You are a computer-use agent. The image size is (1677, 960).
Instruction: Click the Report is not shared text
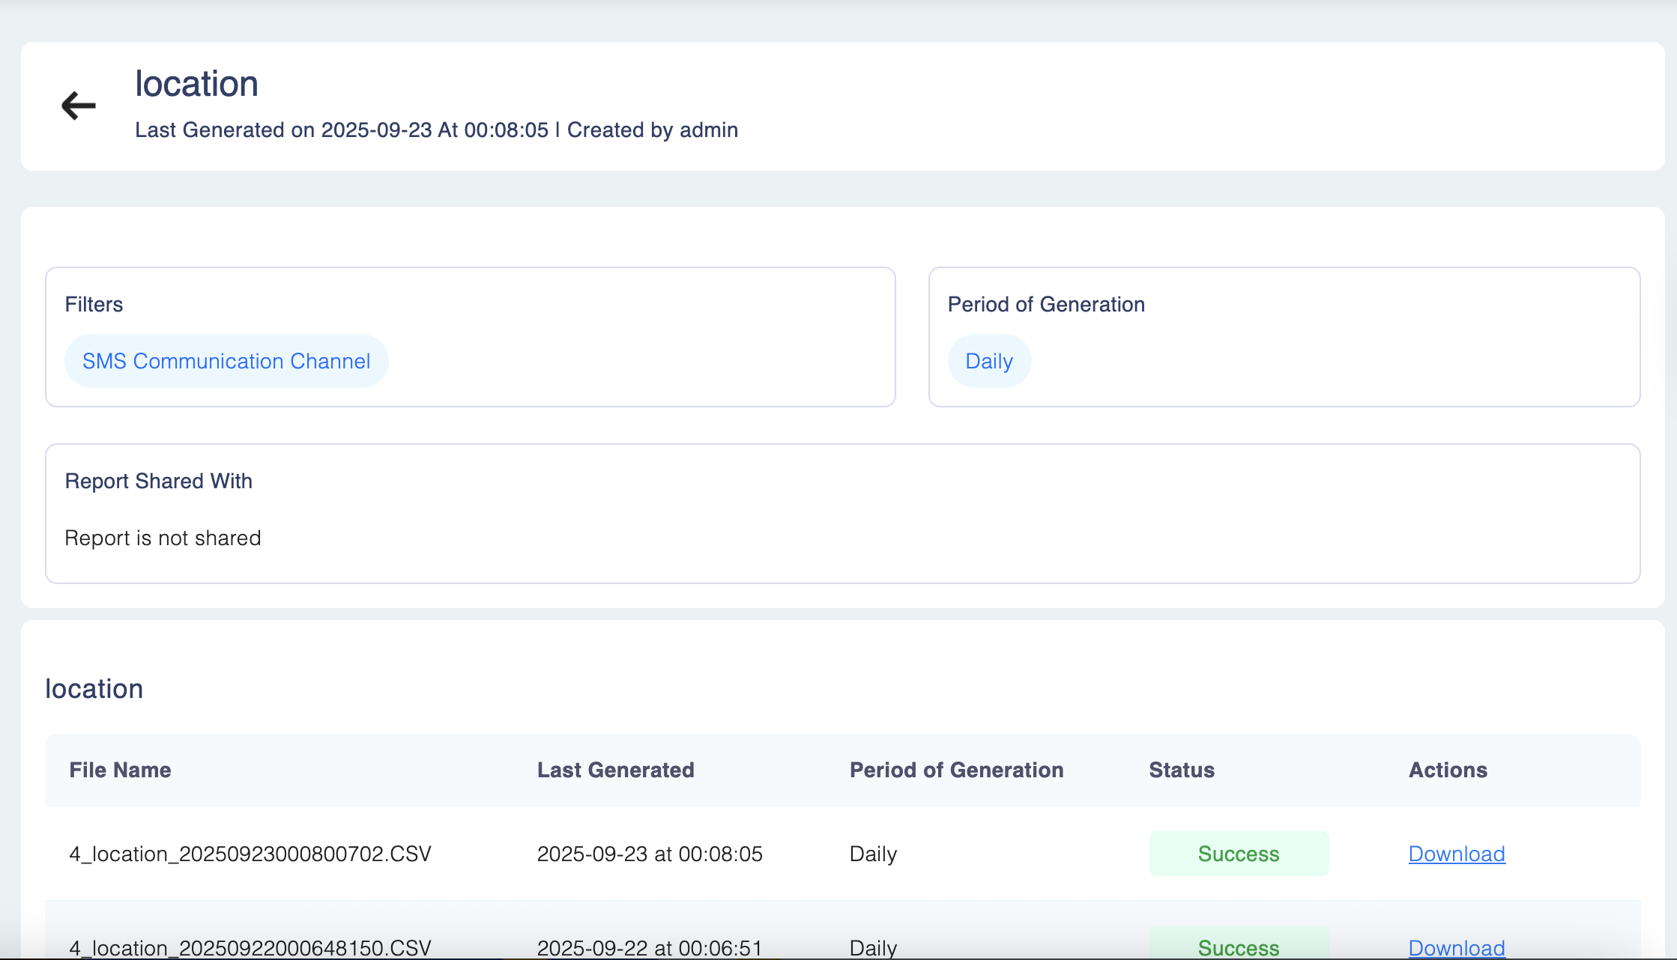point(163,538)
